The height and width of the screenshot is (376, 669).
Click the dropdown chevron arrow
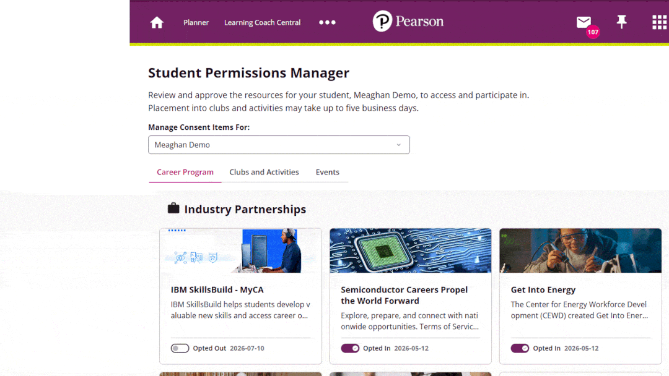click(398, 145)
